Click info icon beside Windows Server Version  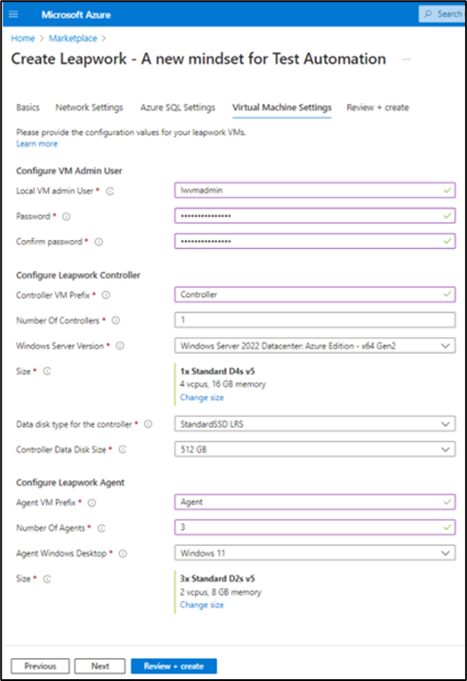click(120, 346)
